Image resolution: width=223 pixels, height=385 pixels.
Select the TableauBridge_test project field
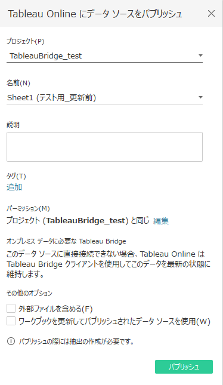104,56
